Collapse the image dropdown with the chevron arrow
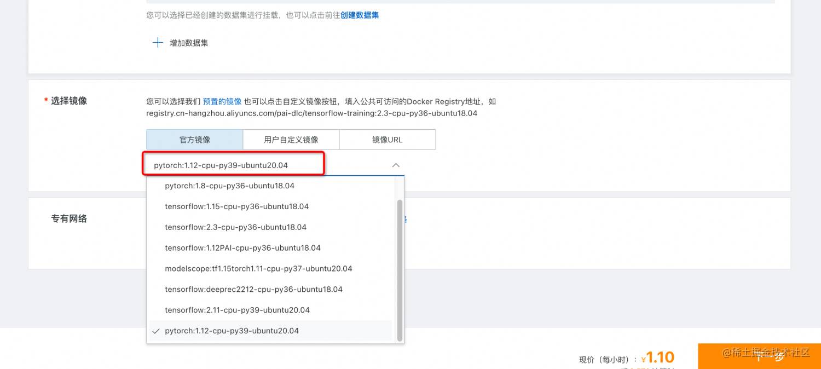Screen dimensions: 821x369 tap(396, 165)
